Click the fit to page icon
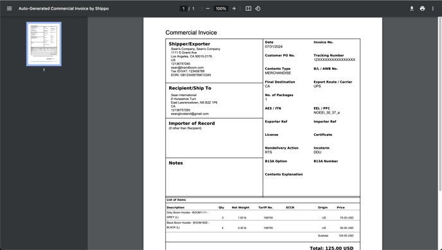The image size is (442, 250). tap(248, 8)
